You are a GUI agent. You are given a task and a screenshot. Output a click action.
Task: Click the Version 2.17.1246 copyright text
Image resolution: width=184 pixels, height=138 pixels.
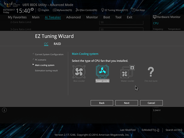point(92,135)
